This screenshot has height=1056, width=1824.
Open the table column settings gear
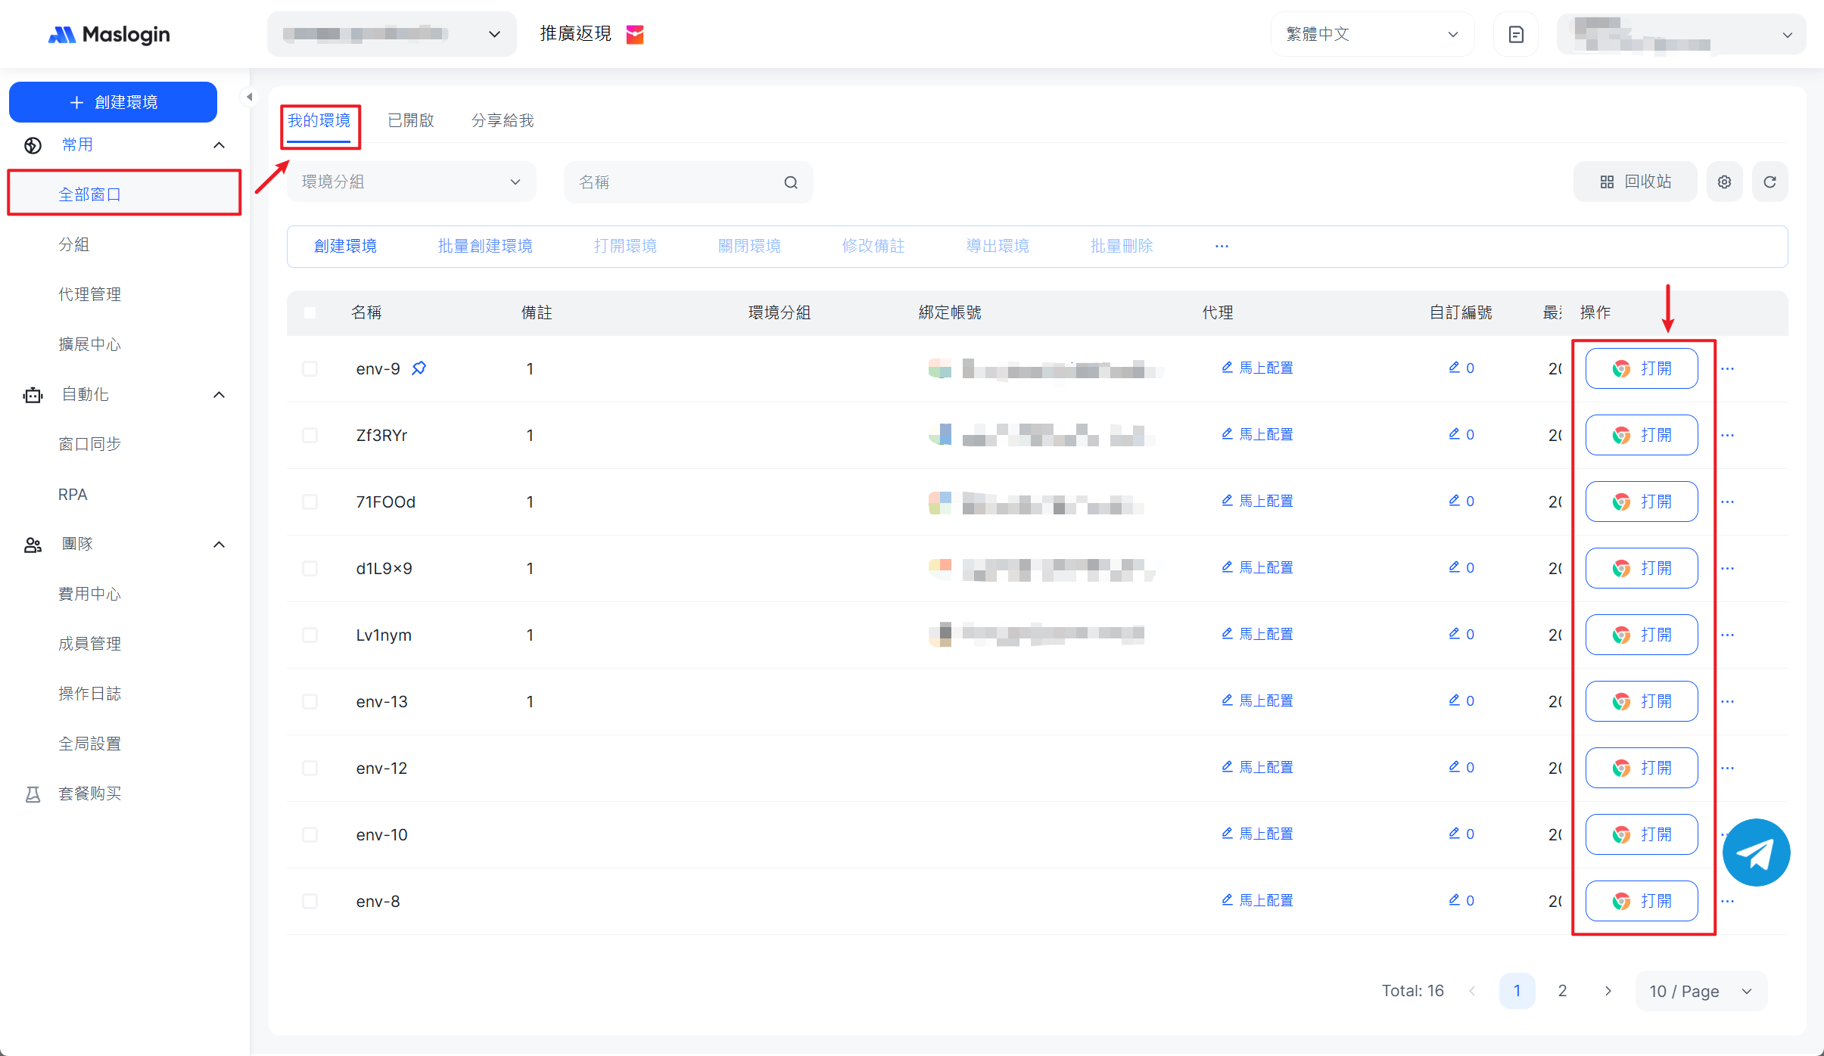point(1724,182)
